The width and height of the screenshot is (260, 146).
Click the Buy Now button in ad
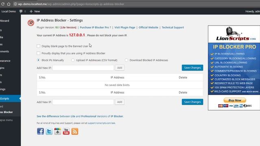(x=235, y=100)
